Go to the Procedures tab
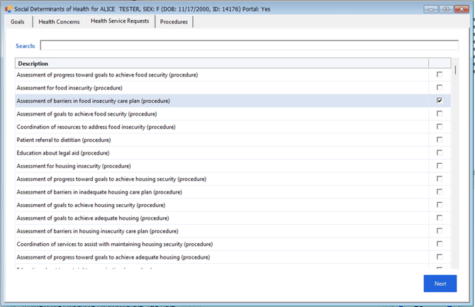 click(x=174, y=22)
